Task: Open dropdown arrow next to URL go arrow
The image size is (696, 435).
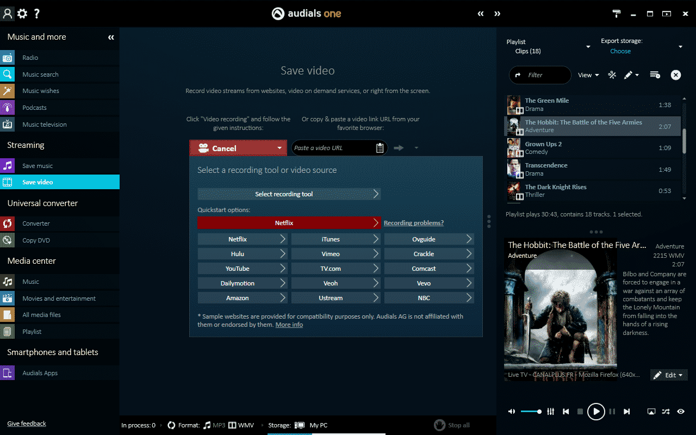Action: pos(416,148)
